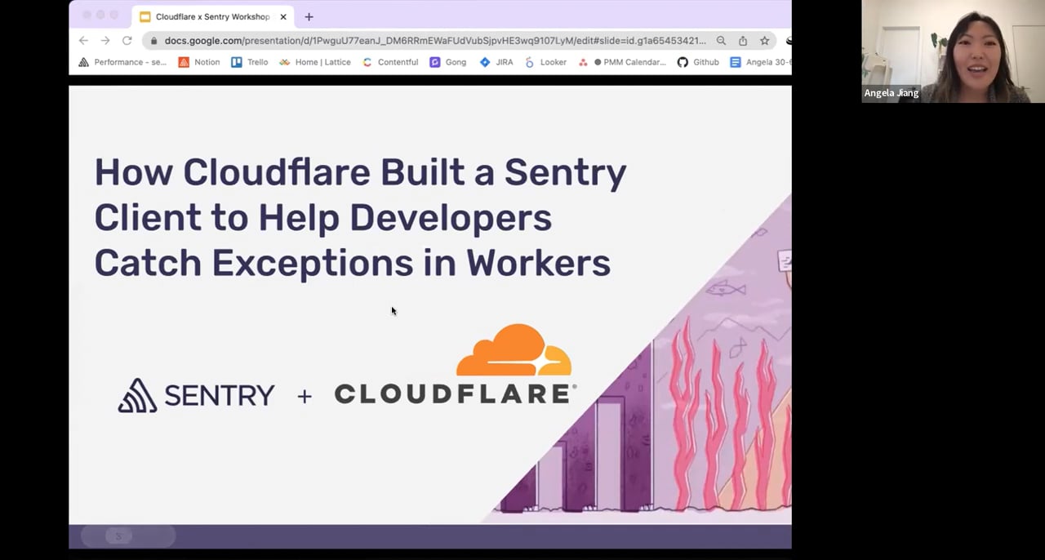This screenshot has width=1045, height=560.
Task: Open the Performance Sentry bookmark
Action: click(122, 62)
